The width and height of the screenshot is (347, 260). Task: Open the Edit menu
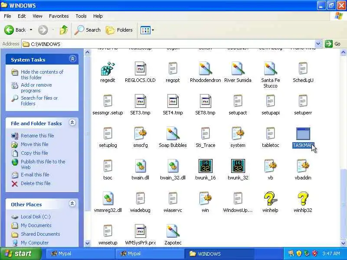pos(22,16)
